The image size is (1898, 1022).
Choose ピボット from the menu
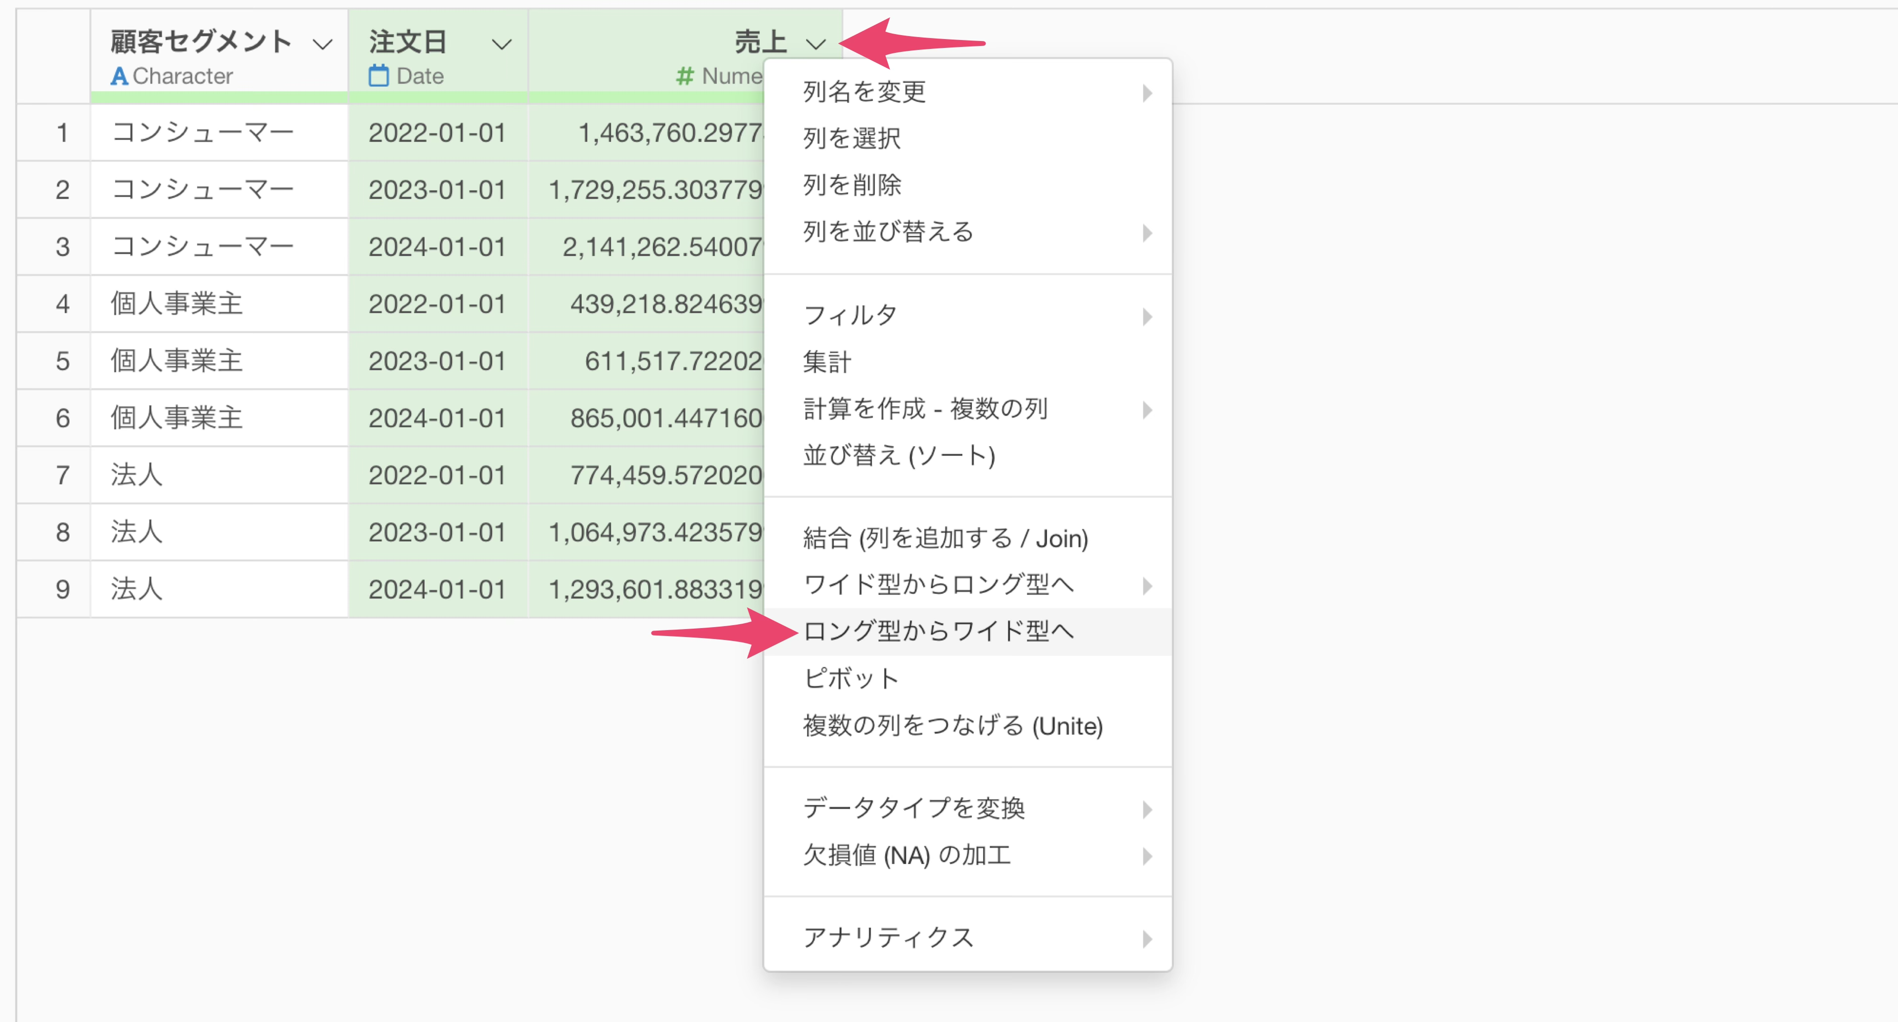(851, 679)
